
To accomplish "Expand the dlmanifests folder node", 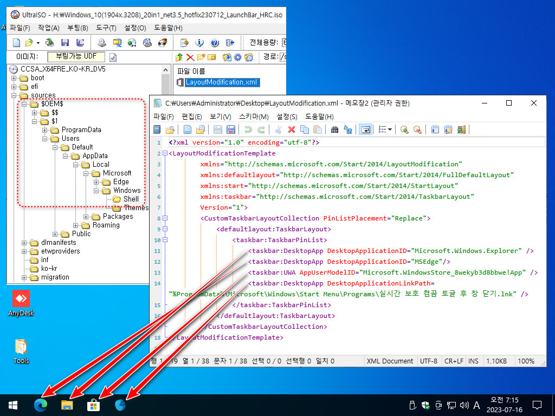I will [24, 243].
